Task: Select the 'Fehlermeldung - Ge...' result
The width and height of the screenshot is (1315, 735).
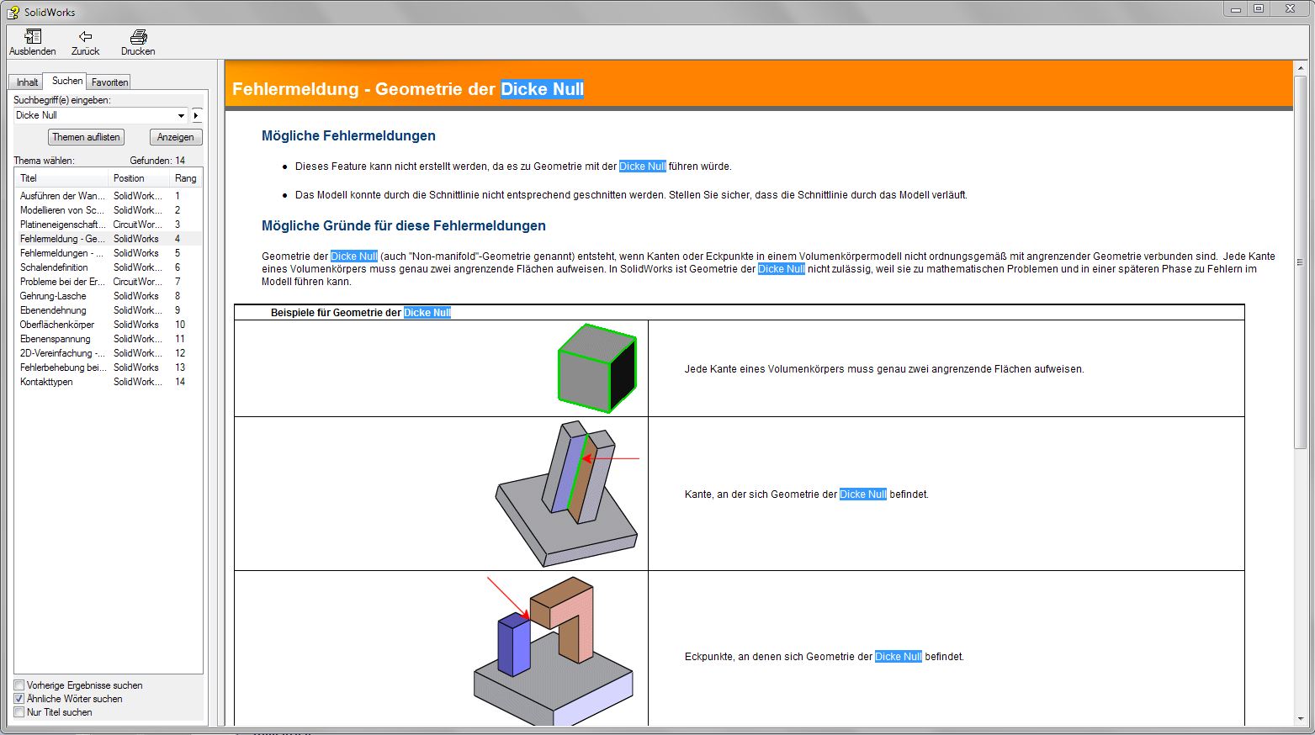Action: (x=109, y=239)
